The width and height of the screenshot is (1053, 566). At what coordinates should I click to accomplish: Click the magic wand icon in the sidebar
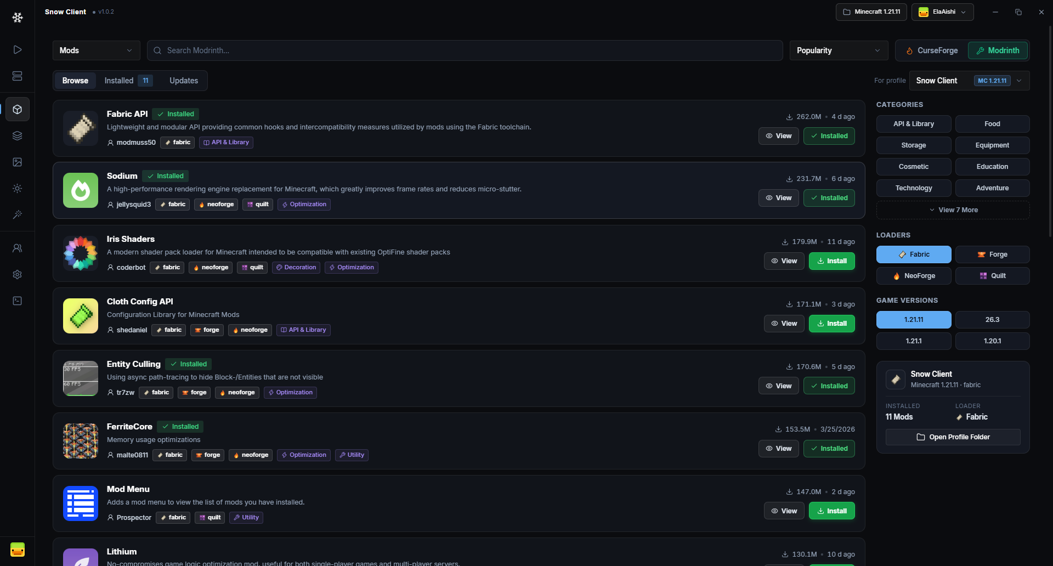(x=18, y=214)
